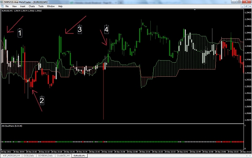Image resolution: width=252 pixels, height=158 pixels.
Task: Click the chart document icon beside File
Action: 2,6
